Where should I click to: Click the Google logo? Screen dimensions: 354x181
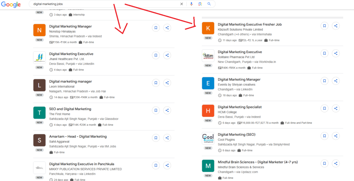pos(11,4)
